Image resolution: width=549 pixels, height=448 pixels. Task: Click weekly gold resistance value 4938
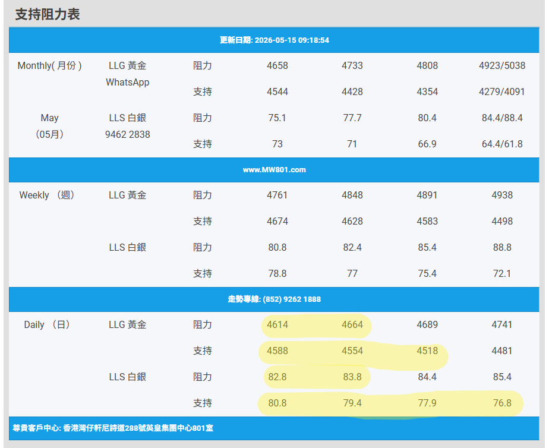[x=502, y=195]
